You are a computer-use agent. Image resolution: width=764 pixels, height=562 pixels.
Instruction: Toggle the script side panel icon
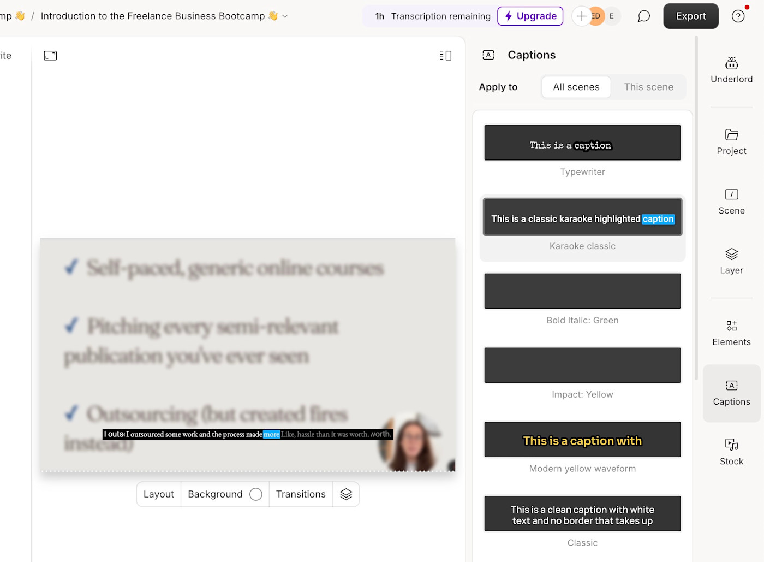[x=445, y=55]
